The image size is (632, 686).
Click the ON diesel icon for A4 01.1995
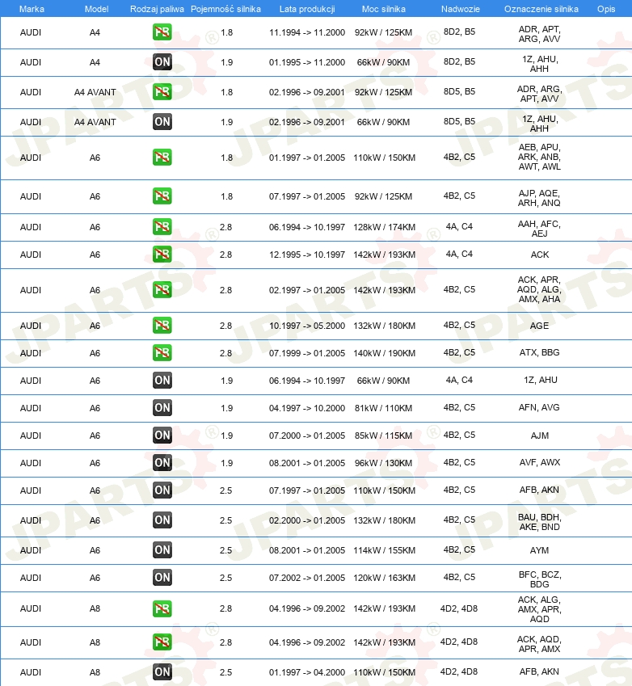[x=162, y=61]
